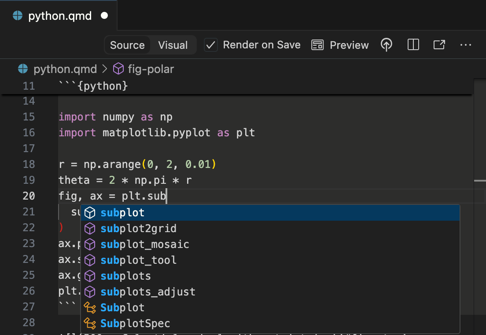The image size is (486, 335).
Task: Choose Subplot class in the suggestions
Action: (122, 307)
